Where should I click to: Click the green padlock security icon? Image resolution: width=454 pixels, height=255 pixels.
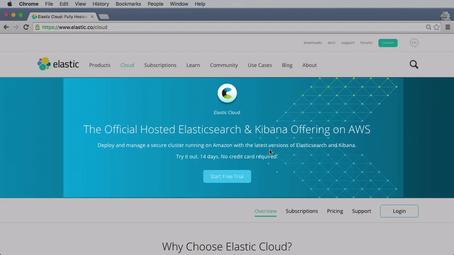point(37,27)
